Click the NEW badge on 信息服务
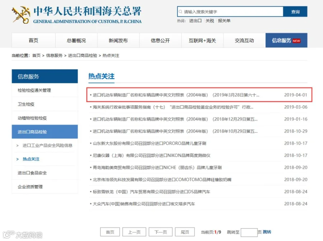Viewport: 323px width, 241px height. [296, 41]
